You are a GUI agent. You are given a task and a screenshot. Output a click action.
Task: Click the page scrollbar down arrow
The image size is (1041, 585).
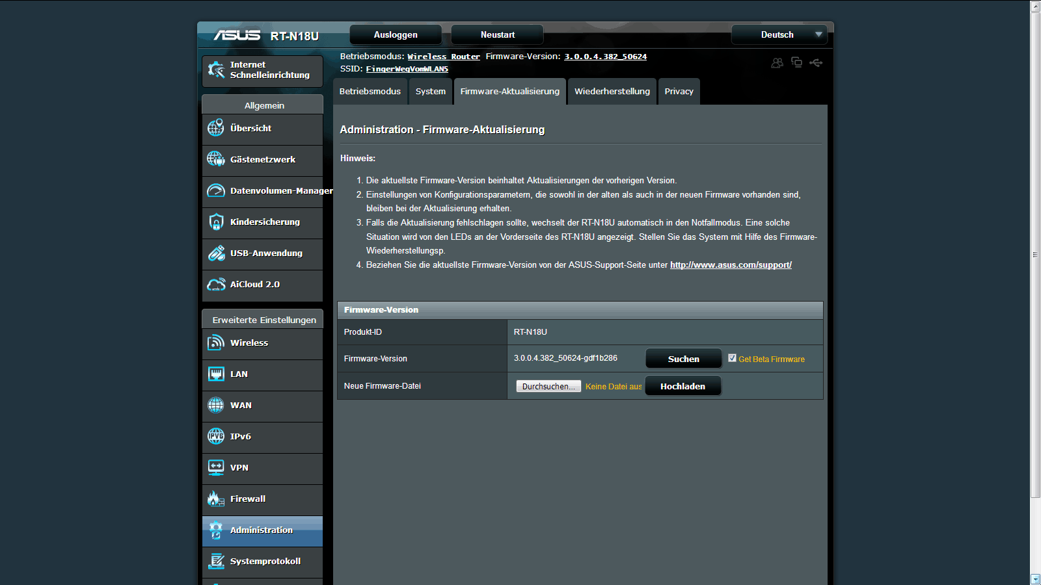pyautogui.click(x=1035, y=579)
